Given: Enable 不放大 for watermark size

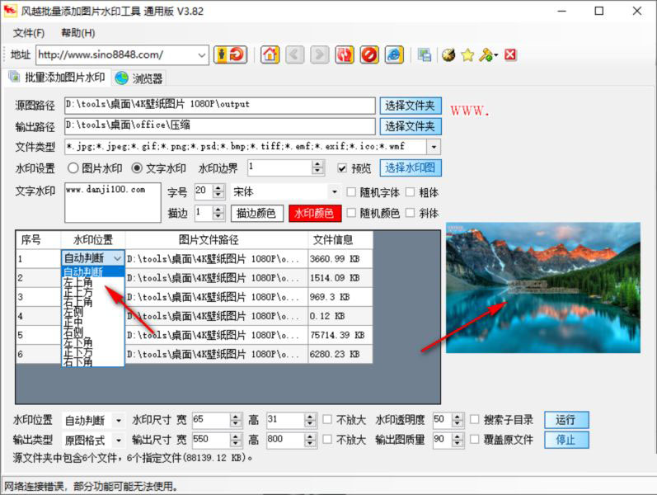Looking at the screenshot, I should pos(327,419).
